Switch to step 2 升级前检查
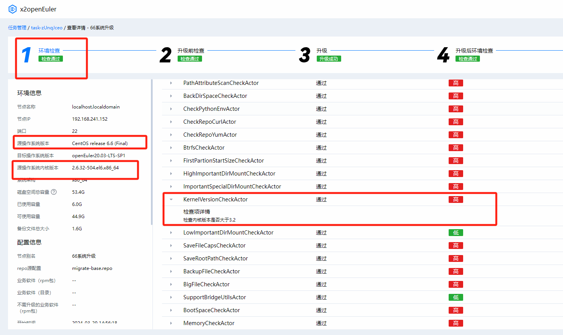The height and width of the screenshot is (335, 563). tap(191, 51)
